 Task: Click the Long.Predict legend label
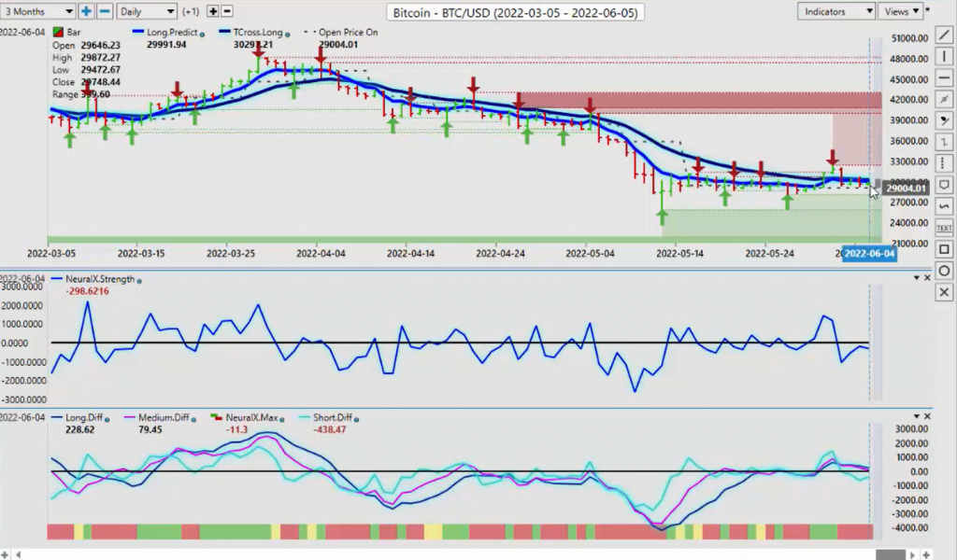172,32
